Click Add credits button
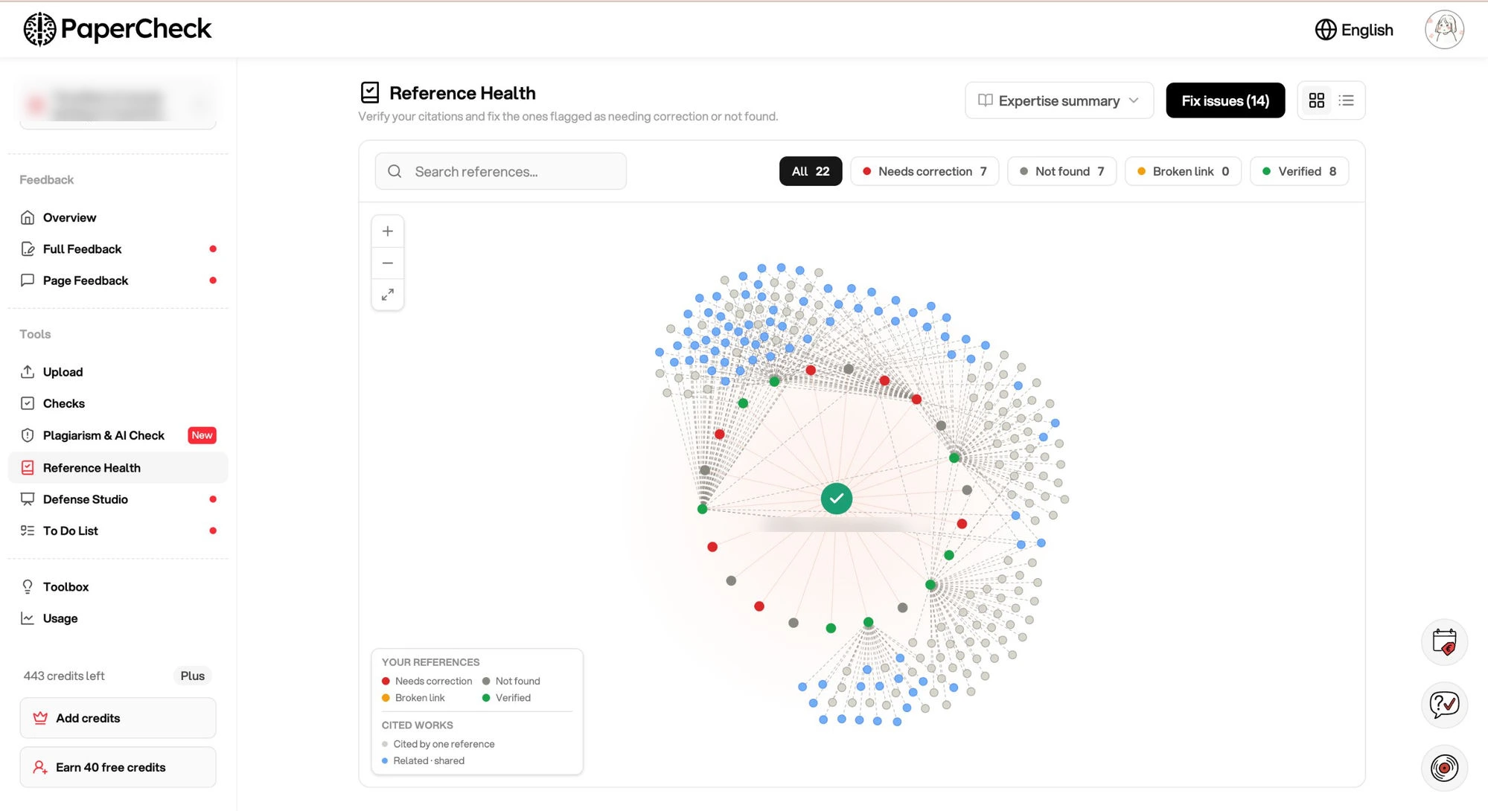The image size is (1488, 811). coord(118,718)
